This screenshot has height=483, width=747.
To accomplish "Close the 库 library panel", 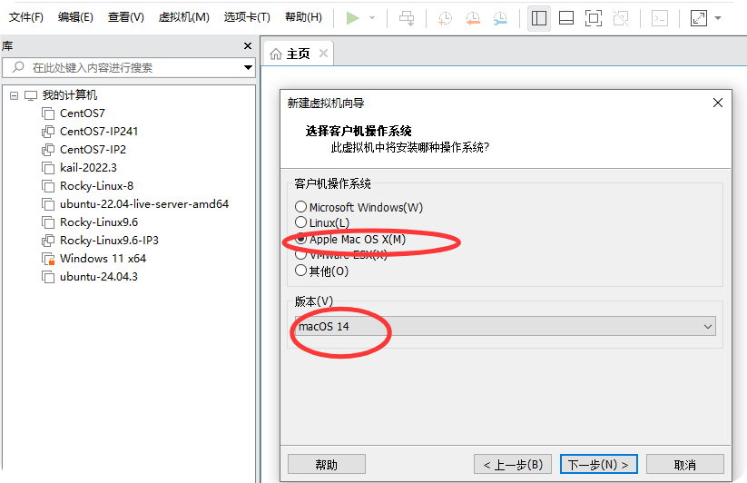I will pos(248,45).
